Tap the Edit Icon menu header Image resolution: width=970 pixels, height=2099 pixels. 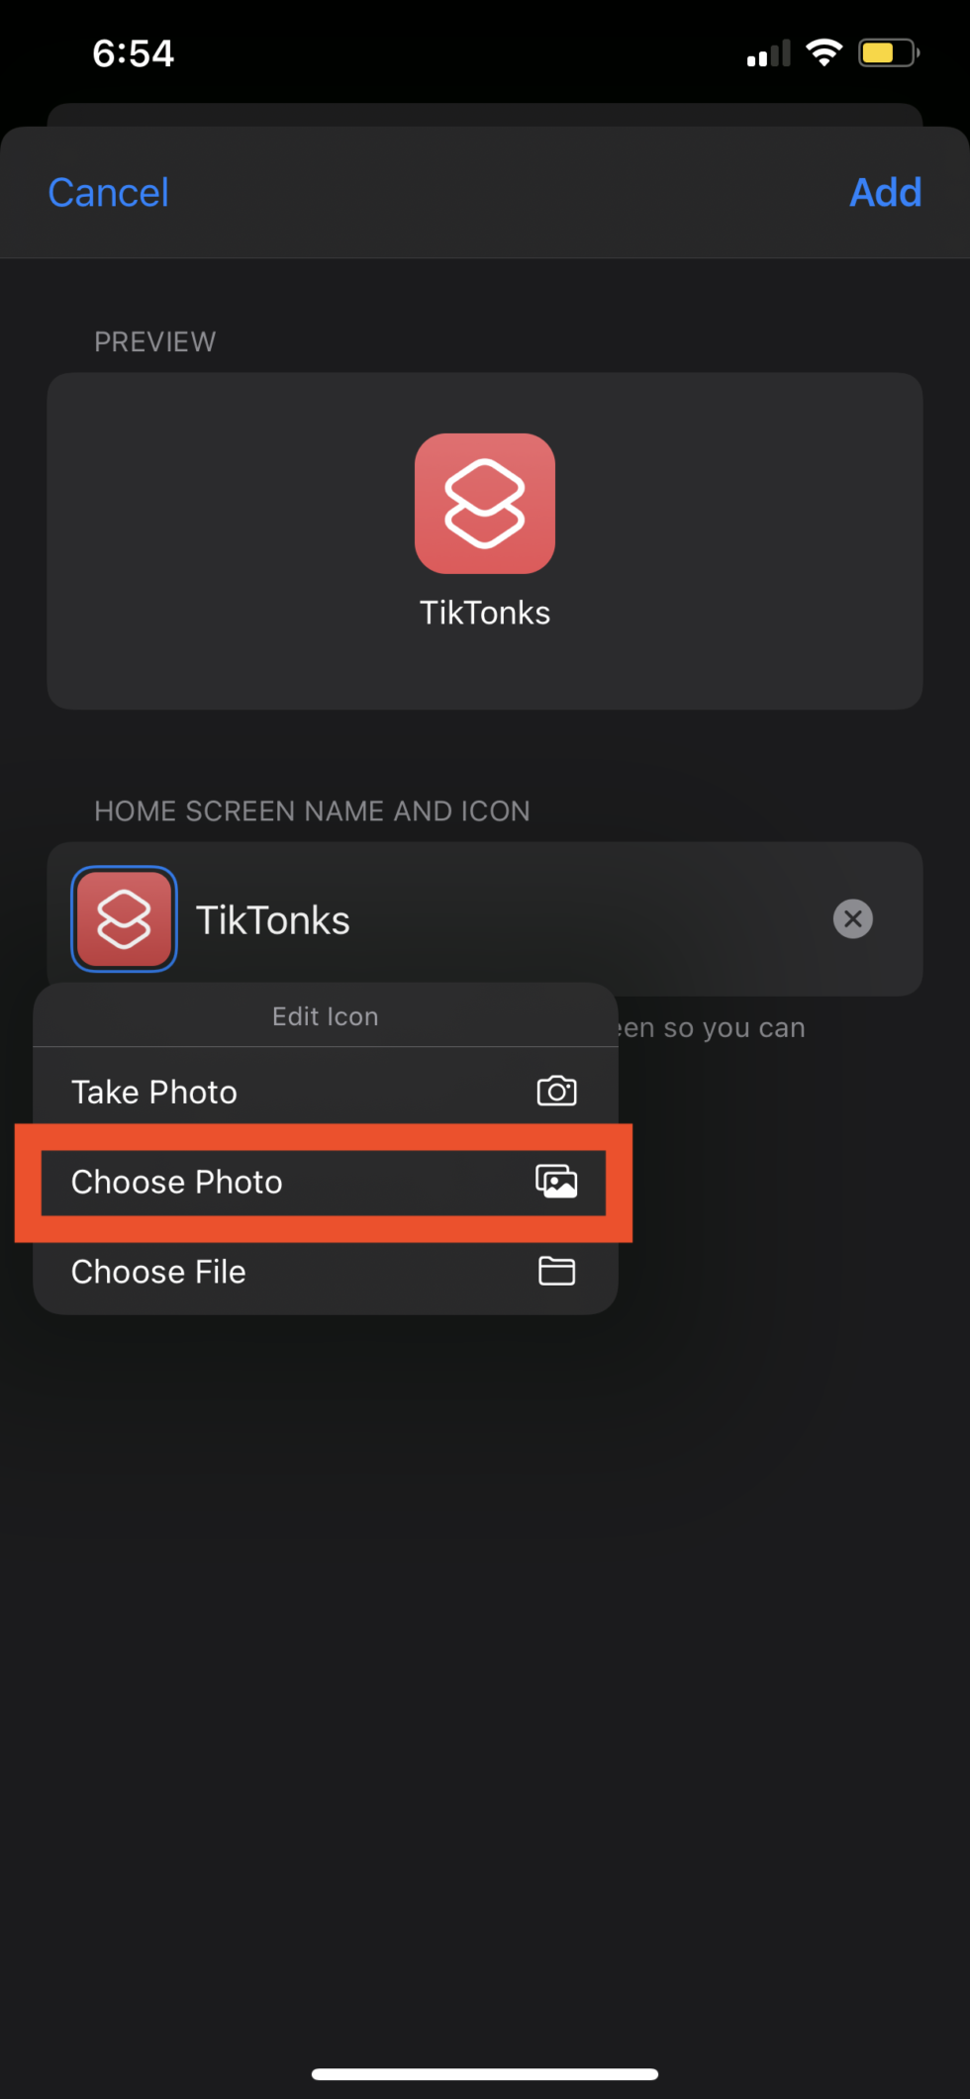tap(326, 1016)
